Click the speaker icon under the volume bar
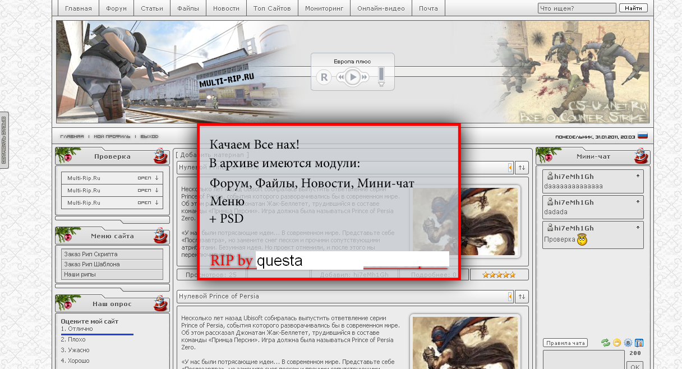Image resolution: width=682 pixels, height=369 pixels. 381,84
